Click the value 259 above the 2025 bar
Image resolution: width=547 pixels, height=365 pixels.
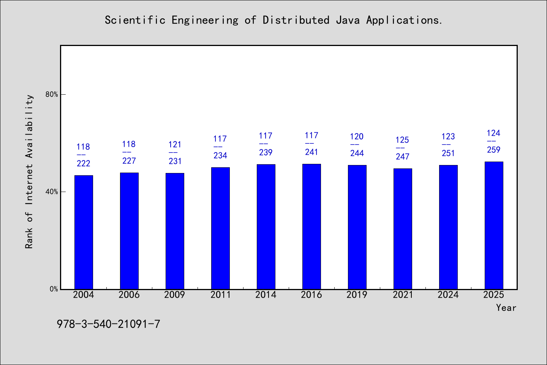click(x=494, y=150)
